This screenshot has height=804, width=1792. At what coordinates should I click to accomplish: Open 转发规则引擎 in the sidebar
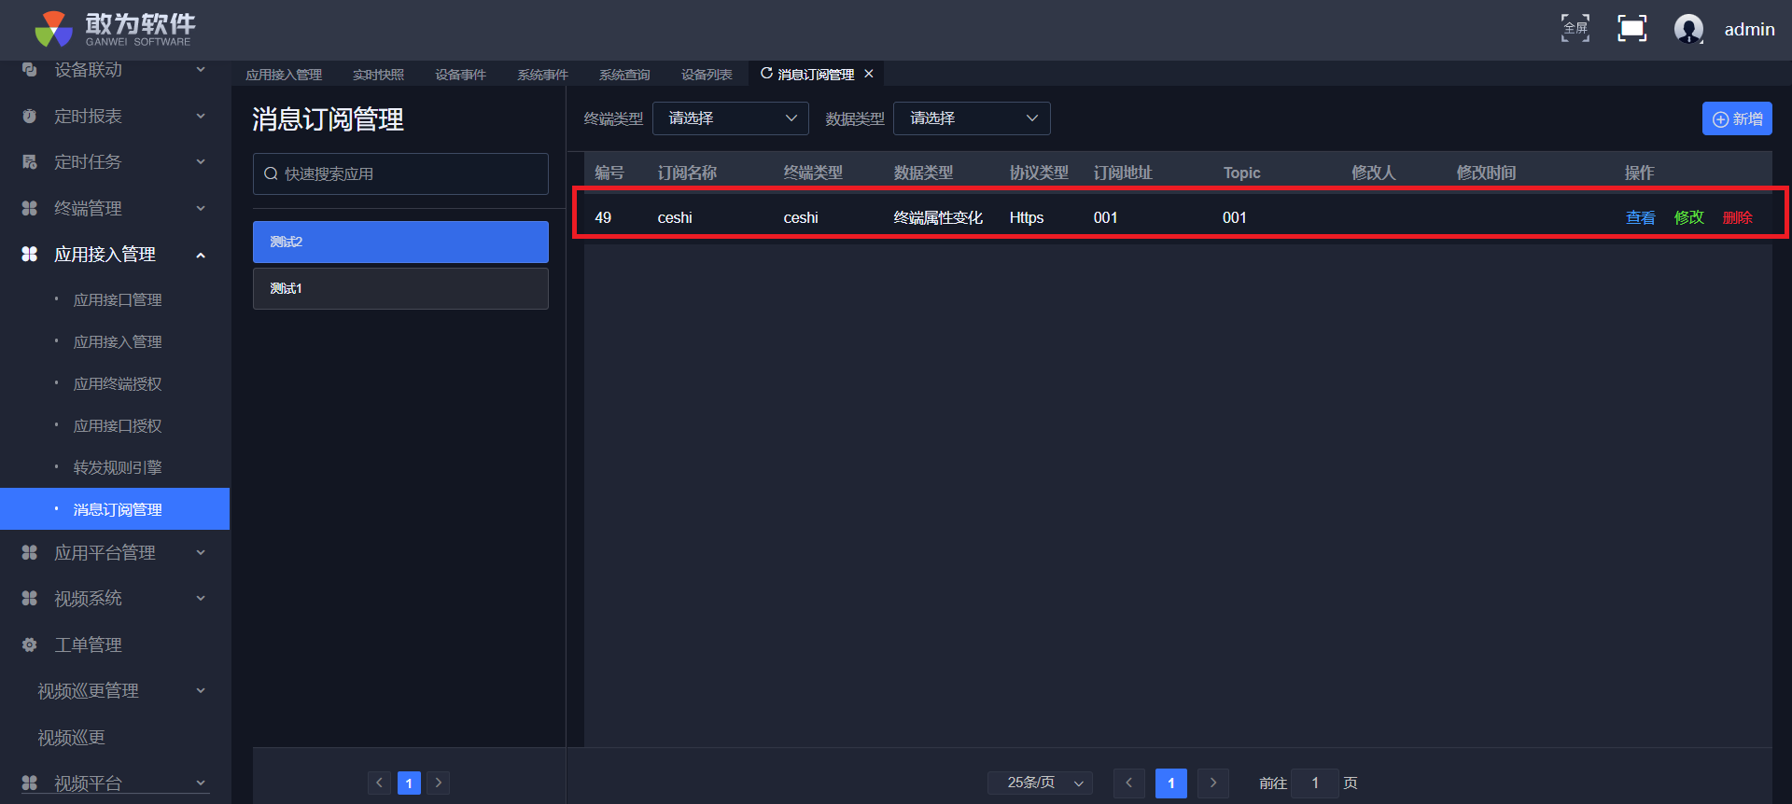coord(118,467)
